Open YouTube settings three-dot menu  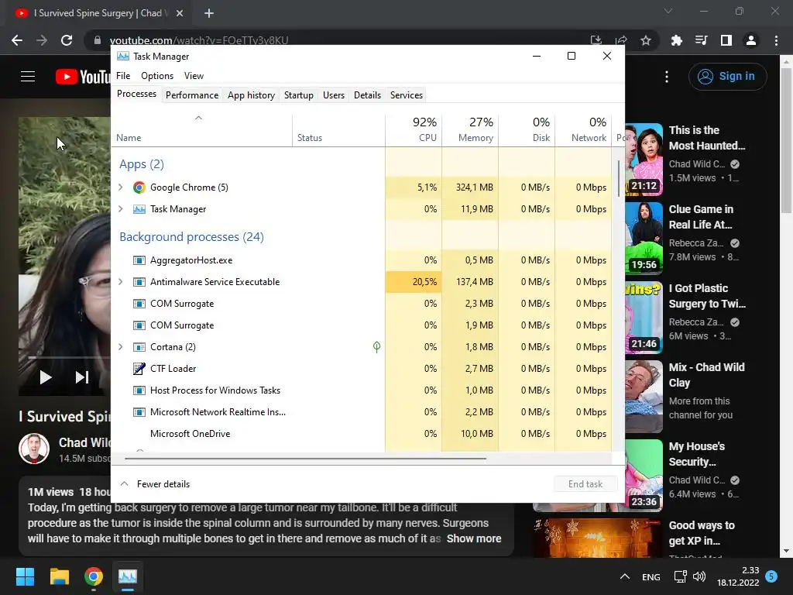tap(667, 77)
